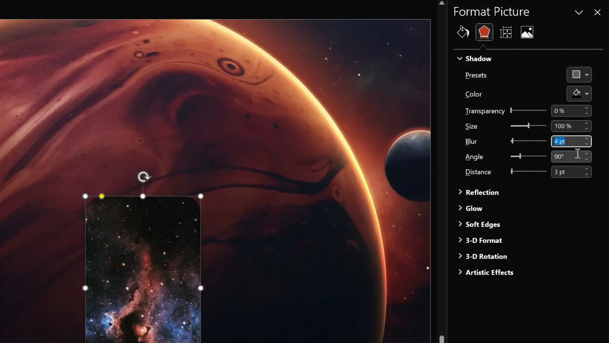Increase Blur with the up spinner

(x=586, y=139)
